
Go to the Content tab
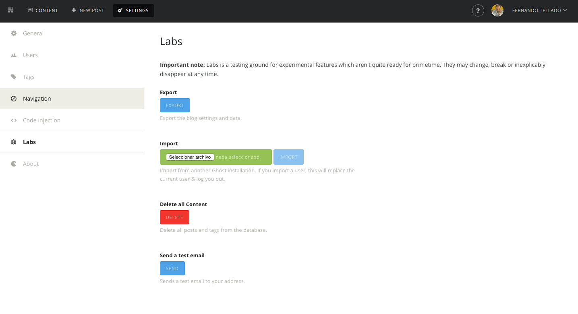click(x=43, y=10)
